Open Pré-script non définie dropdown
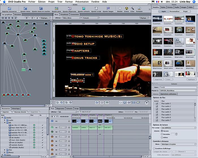 [178, 128]
